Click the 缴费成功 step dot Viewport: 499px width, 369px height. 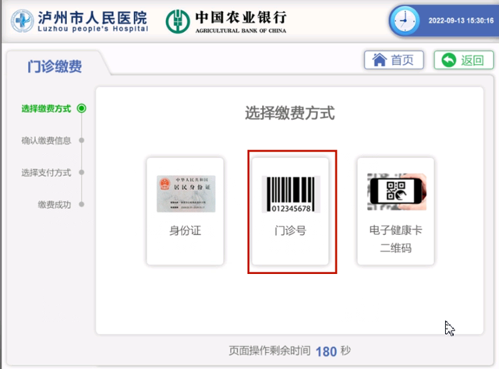coord(82,204)
